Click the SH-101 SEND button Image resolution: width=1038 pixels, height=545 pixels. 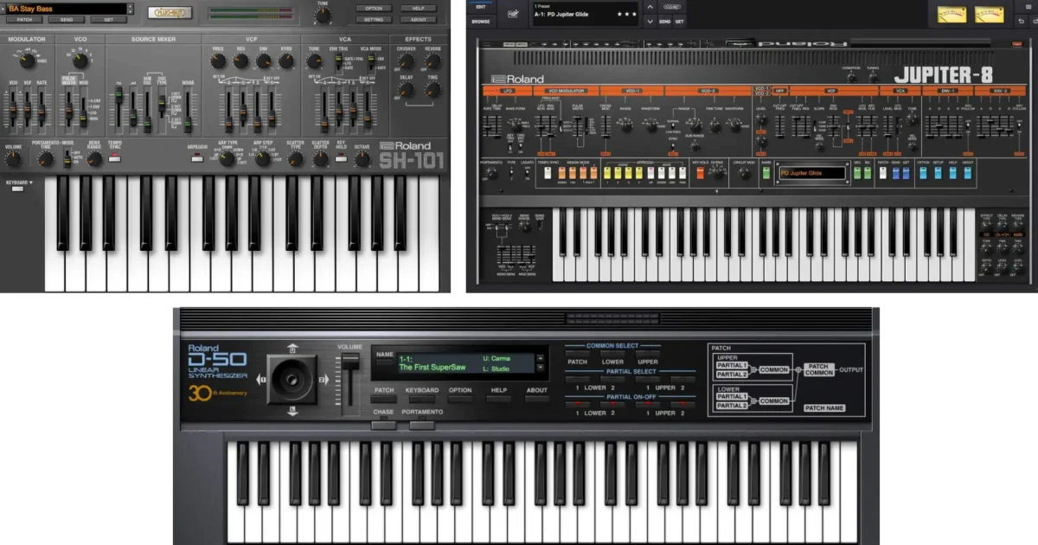(x=67, y=19)
